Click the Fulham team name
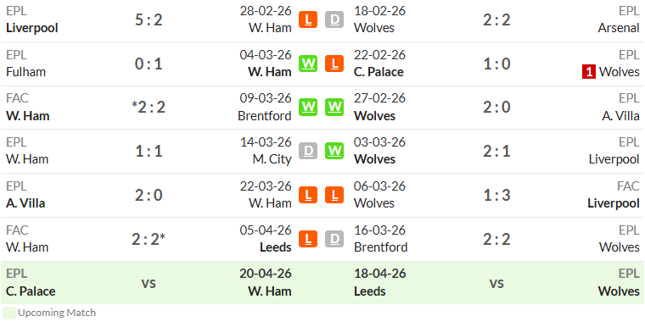Viewport: 645px width, 327px height. point(26,72)
